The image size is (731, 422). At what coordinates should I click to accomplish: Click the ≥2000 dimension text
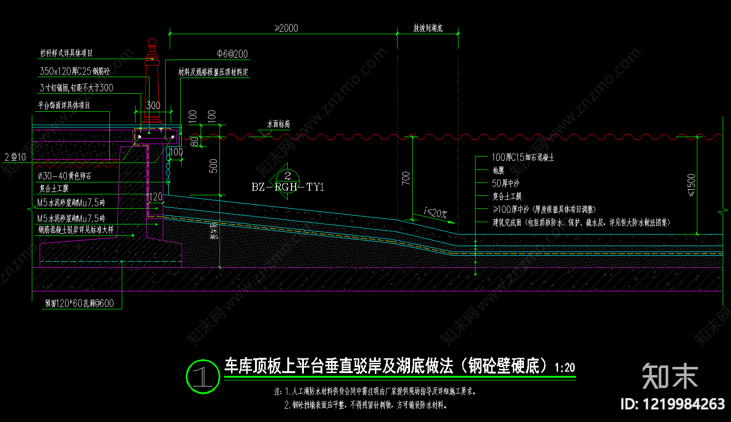pyautogui.click(x=286, y=28)
